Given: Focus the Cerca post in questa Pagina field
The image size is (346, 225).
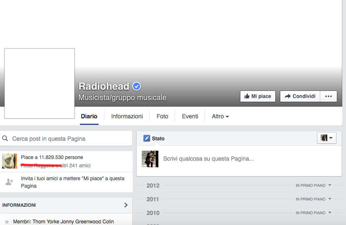Looking at the screenshot, I should pos(66,138).
